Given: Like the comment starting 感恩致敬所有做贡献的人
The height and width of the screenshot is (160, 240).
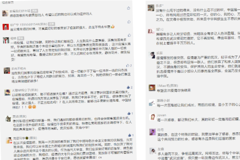Looking at the screenshot, I should [x=128, y=8].
